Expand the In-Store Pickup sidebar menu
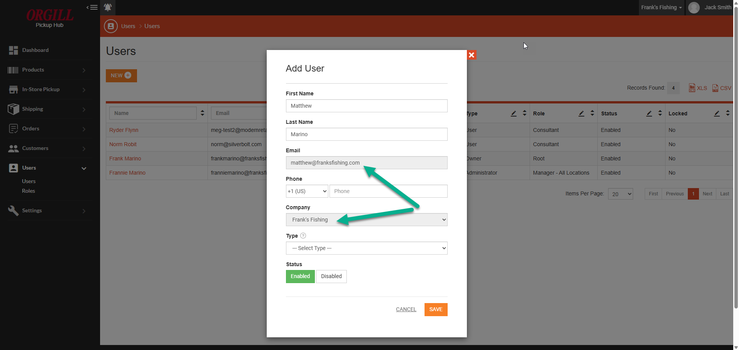739x350 pixels. pos(84,90)
